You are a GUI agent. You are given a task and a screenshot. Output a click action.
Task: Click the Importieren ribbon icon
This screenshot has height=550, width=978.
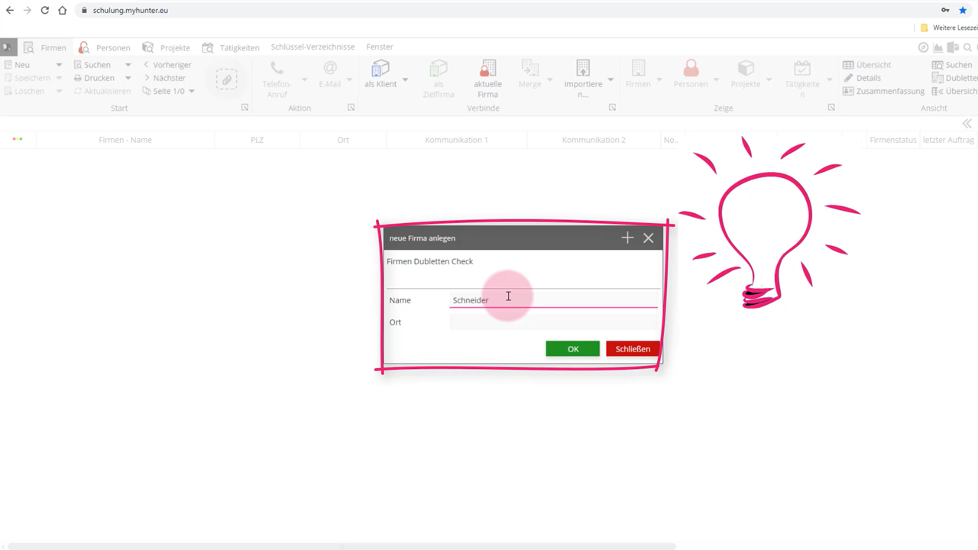click(583, 69)
